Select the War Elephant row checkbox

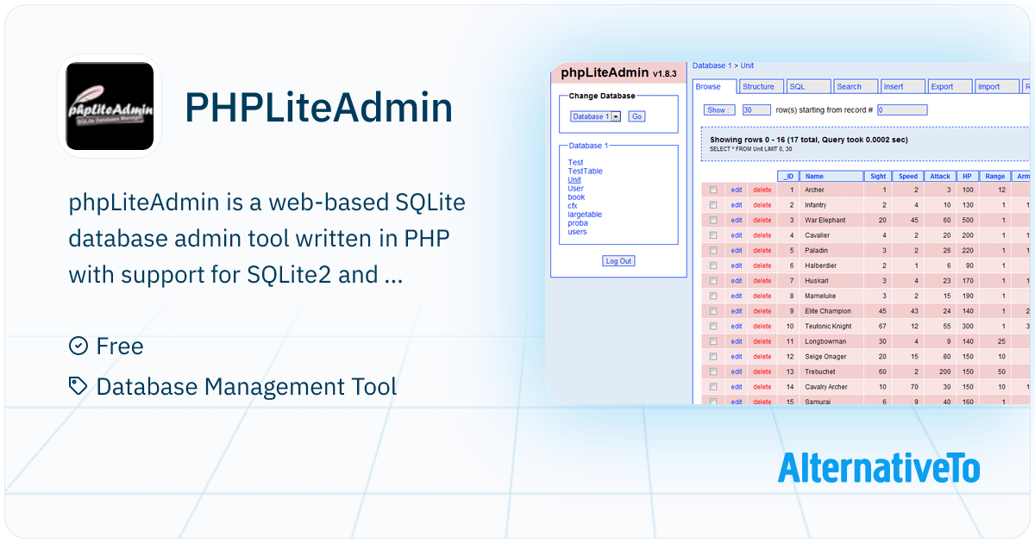coord(713,220)
